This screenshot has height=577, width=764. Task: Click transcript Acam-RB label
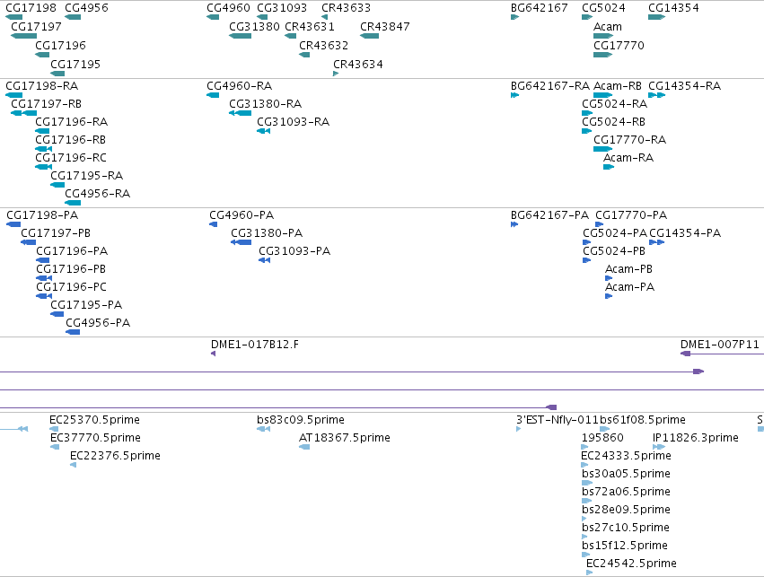tap(618, 86)
